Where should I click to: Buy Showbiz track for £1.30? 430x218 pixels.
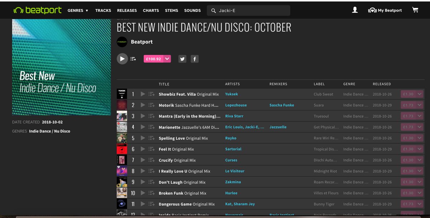[408, 94]
